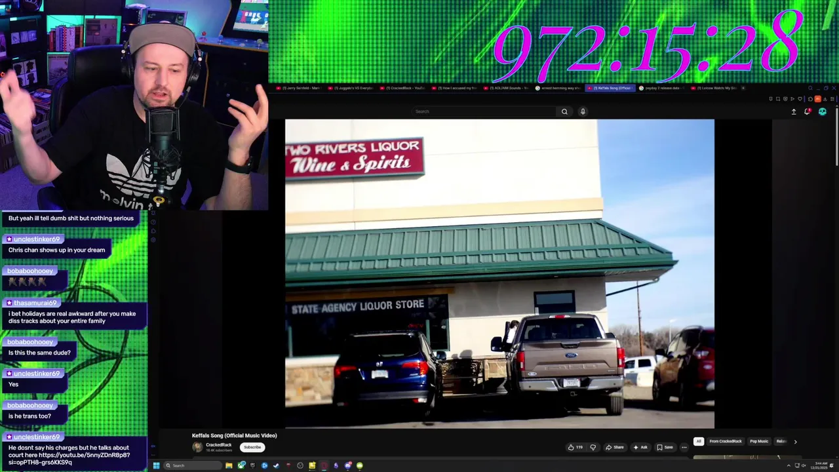The height and width of the screenshot is (472, 839).
Task: Click chat username thasamurai69
Action: [x=35, y=303]
